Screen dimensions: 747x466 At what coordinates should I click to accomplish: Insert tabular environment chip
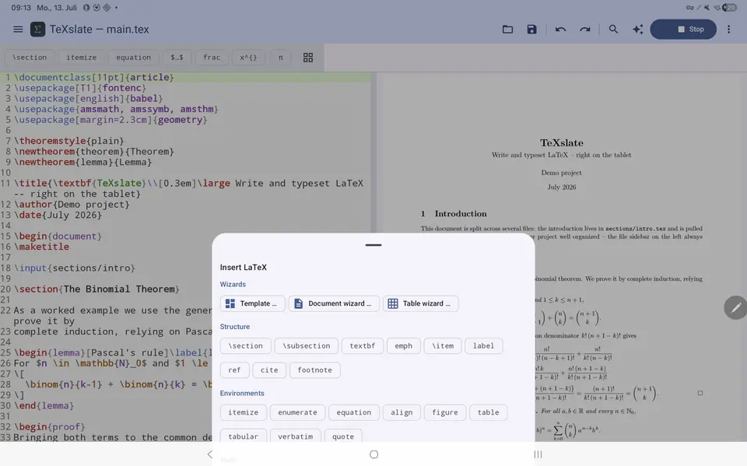pos(243,436)
